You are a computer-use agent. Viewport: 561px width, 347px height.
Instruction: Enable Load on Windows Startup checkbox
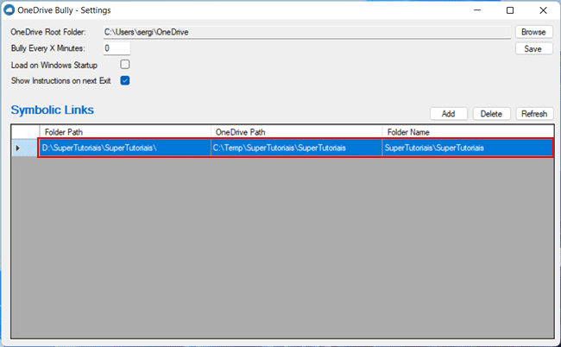(125, 65)
